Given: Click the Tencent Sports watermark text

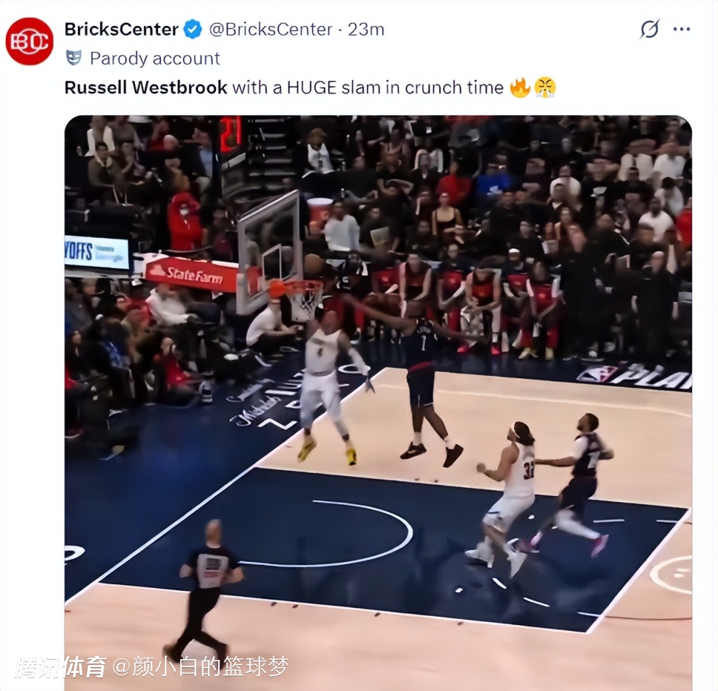Looking at the screenshot, I should pos(60,666).
